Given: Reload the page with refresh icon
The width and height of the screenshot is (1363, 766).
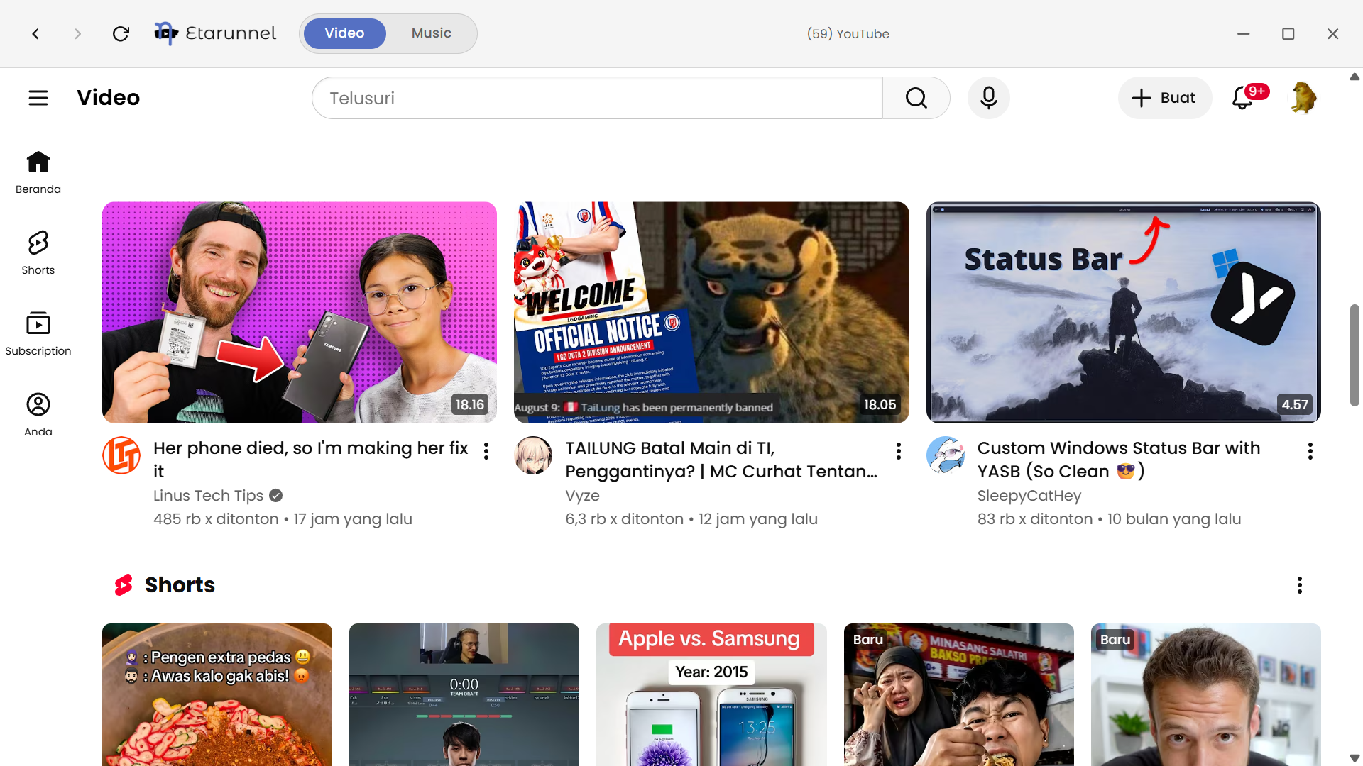Looking at the screenshot, I should pyautogui.click(x=121, y=34).
